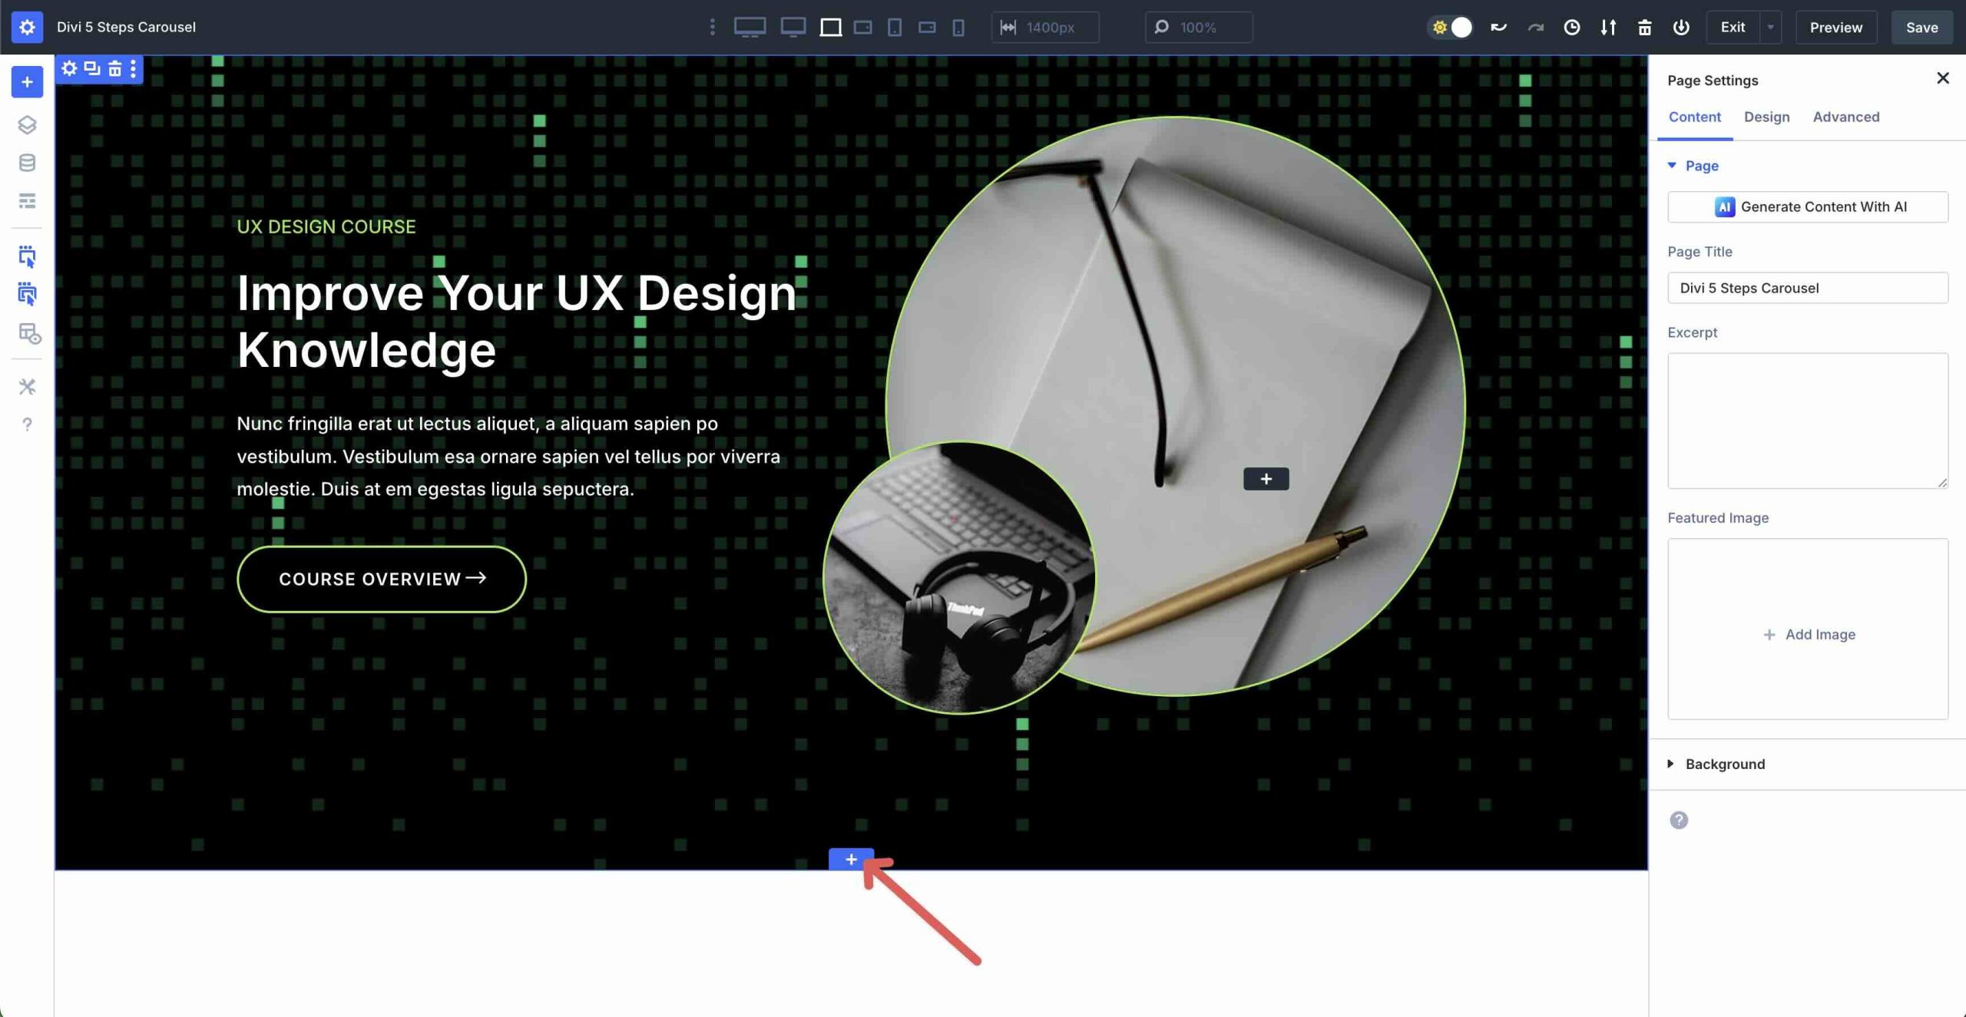The width and height of the screenshot is (1966, 1017).
Task: Open section settings via gear icon on canvas
Action: pos(69,68)
